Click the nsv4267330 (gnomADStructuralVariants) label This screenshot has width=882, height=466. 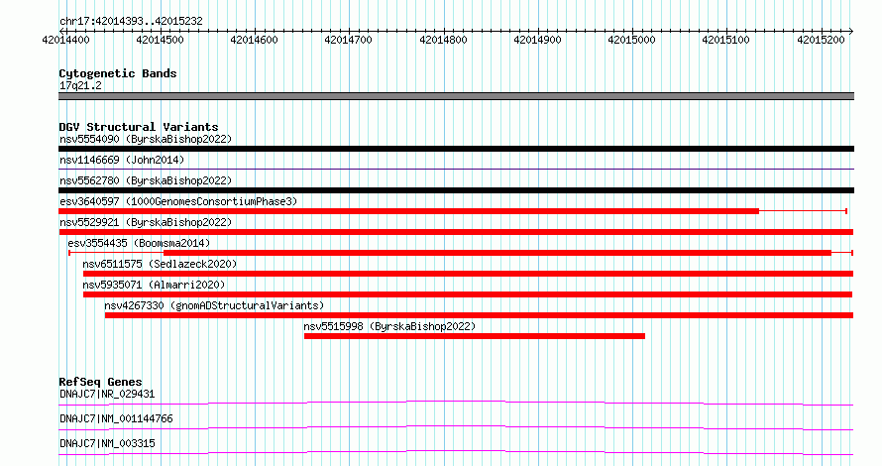tap(214, 305)
